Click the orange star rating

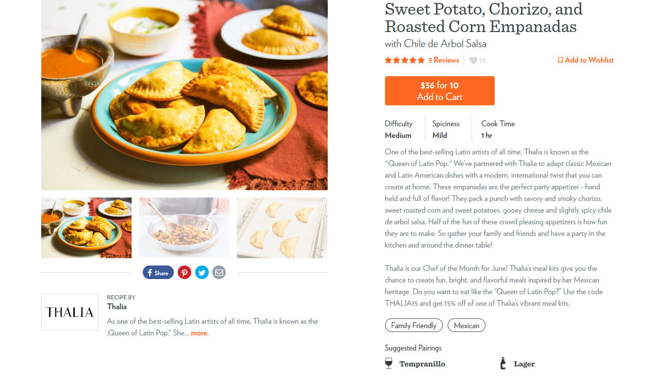coord(404,60)
